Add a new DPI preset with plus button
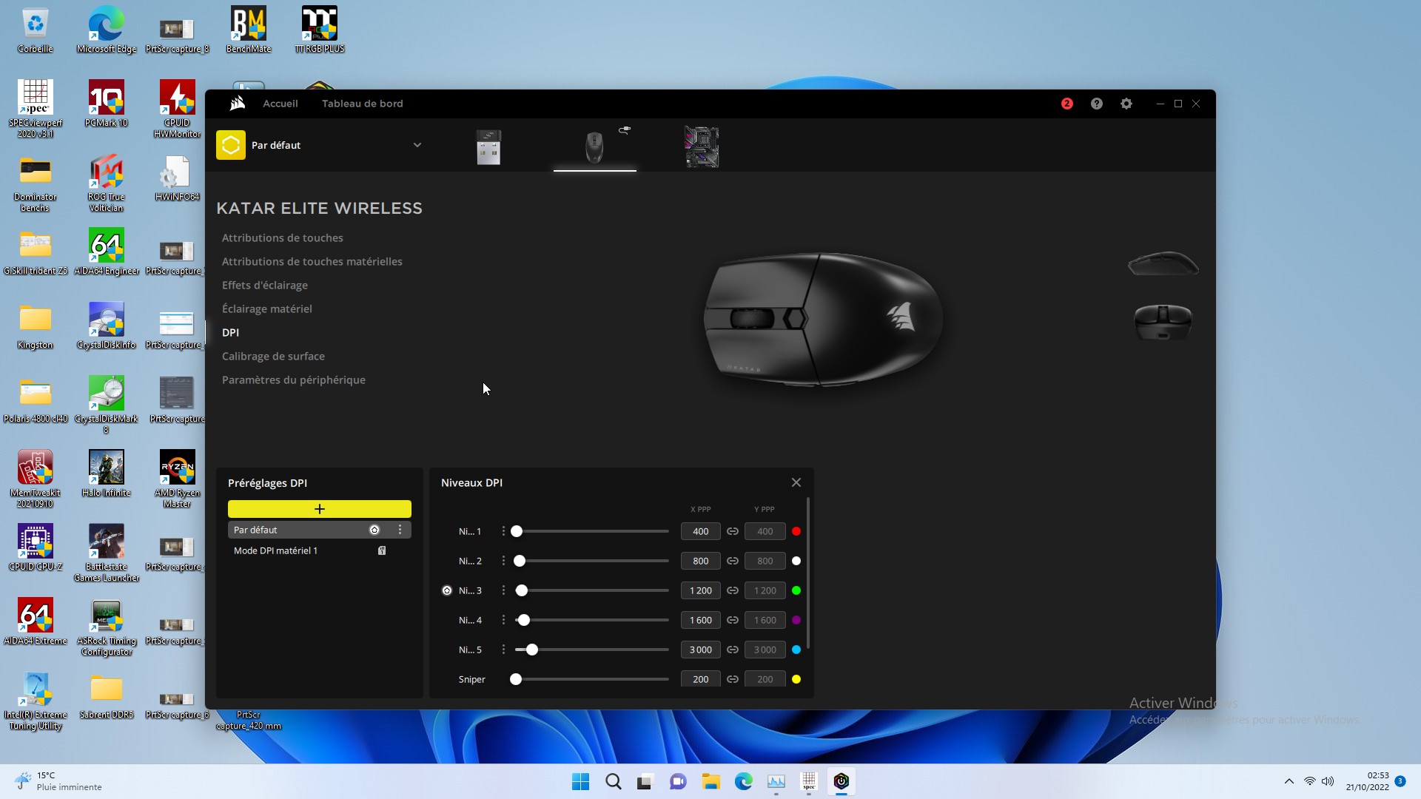 [x=320, y=509]
